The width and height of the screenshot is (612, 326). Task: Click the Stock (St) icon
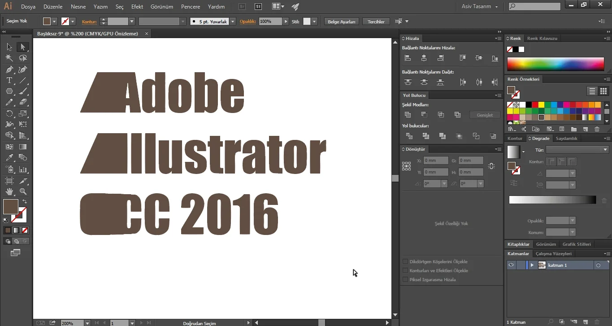click(258, 6)
